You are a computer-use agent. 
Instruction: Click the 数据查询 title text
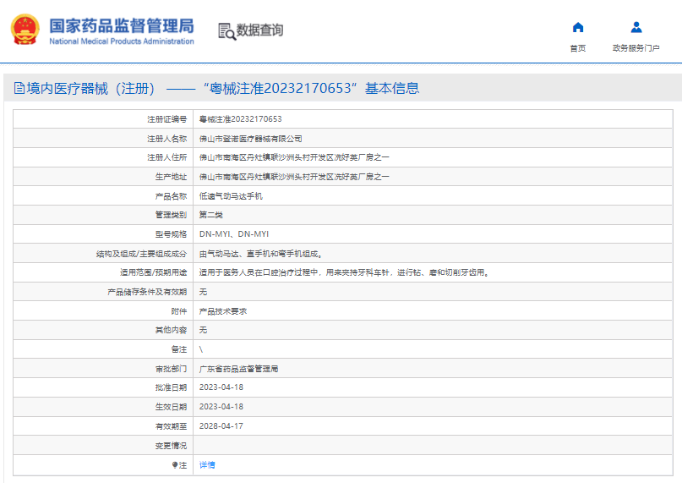259,30
